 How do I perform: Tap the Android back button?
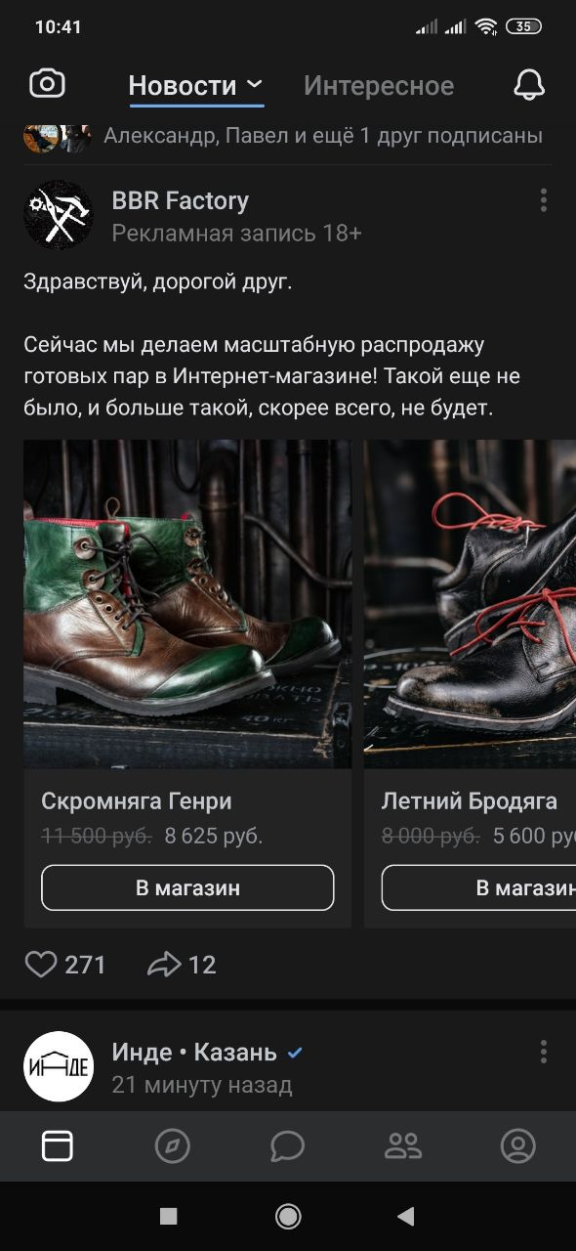[406, 1216]
